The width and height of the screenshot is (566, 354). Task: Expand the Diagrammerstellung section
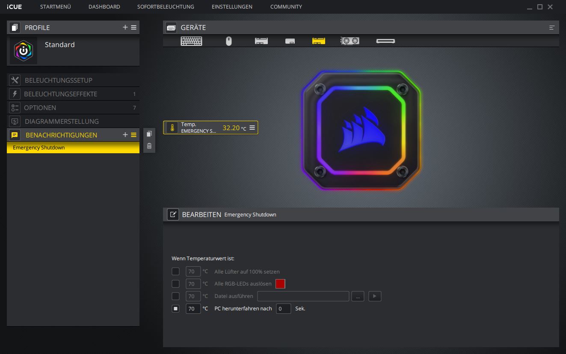pos(73,121)
